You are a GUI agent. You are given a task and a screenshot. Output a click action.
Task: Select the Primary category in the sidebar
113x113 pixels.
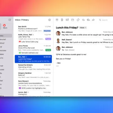(x=6, y=36)
